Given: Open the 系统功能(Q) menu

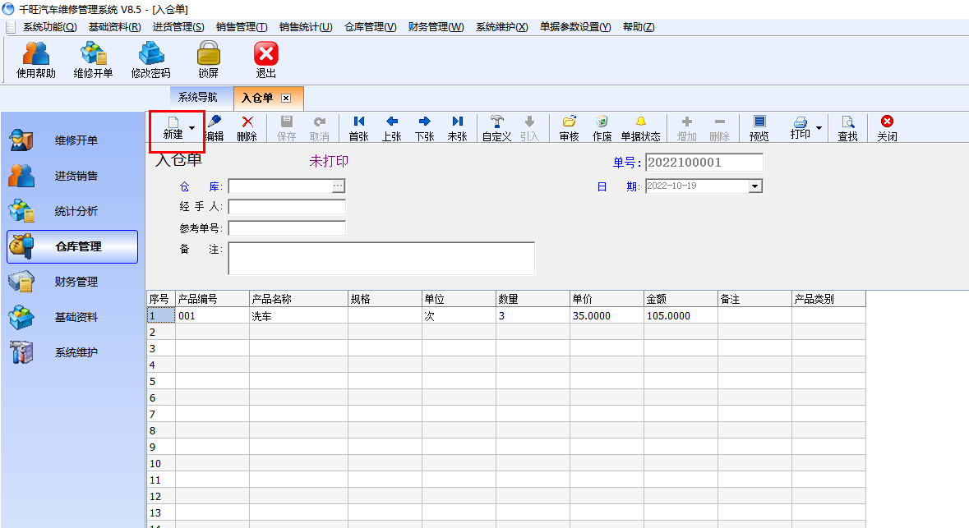Looking at the screenshot, I should pos(50,27).
